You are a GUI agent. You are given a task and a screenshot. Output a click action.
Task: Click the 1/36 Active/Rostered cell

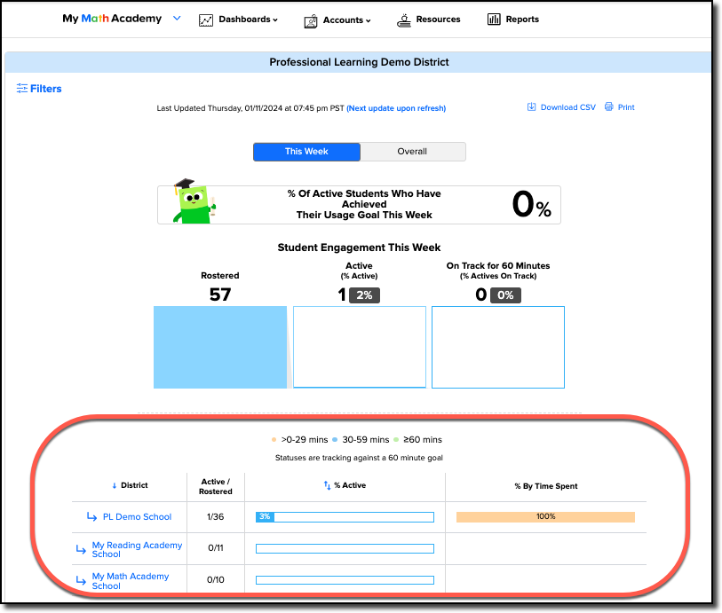click(216, 517)
